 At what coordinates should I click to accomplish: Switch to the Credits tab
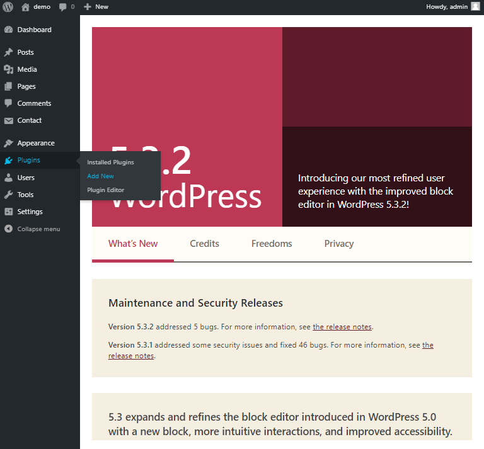click(x=204, y=244)
